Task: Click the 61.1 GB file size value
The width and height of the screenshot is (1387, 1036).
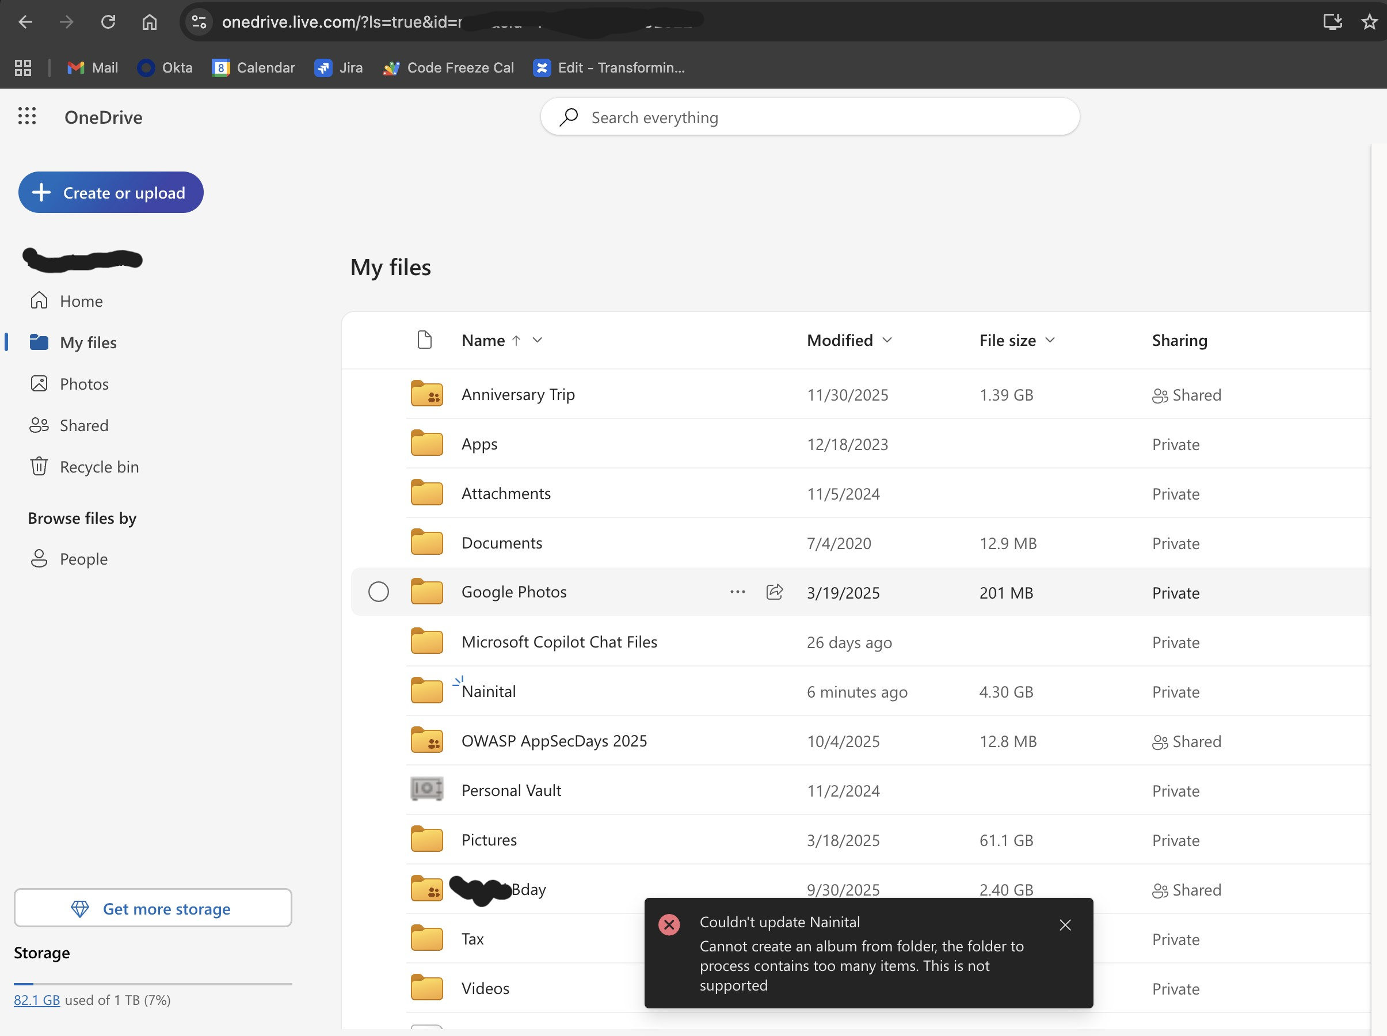Action: [1007, 840]
